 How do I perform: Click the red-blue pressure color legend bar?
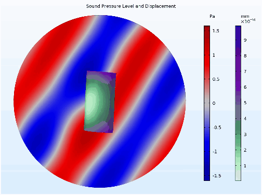(207, 103)
